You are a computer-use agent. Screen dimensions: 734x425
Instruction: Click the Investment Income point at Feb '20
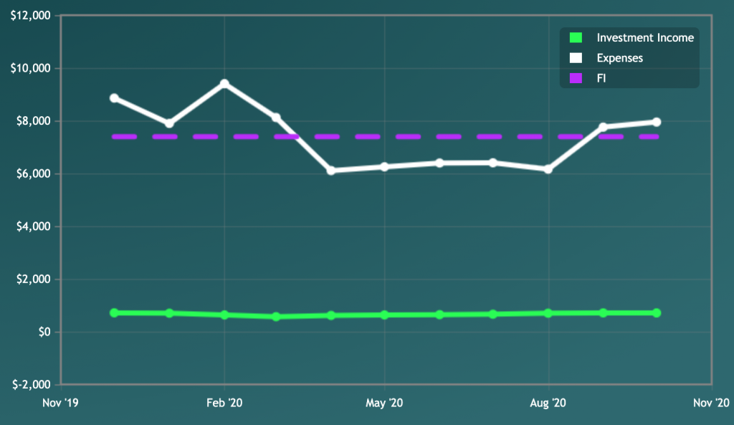[x=224, y=315]
